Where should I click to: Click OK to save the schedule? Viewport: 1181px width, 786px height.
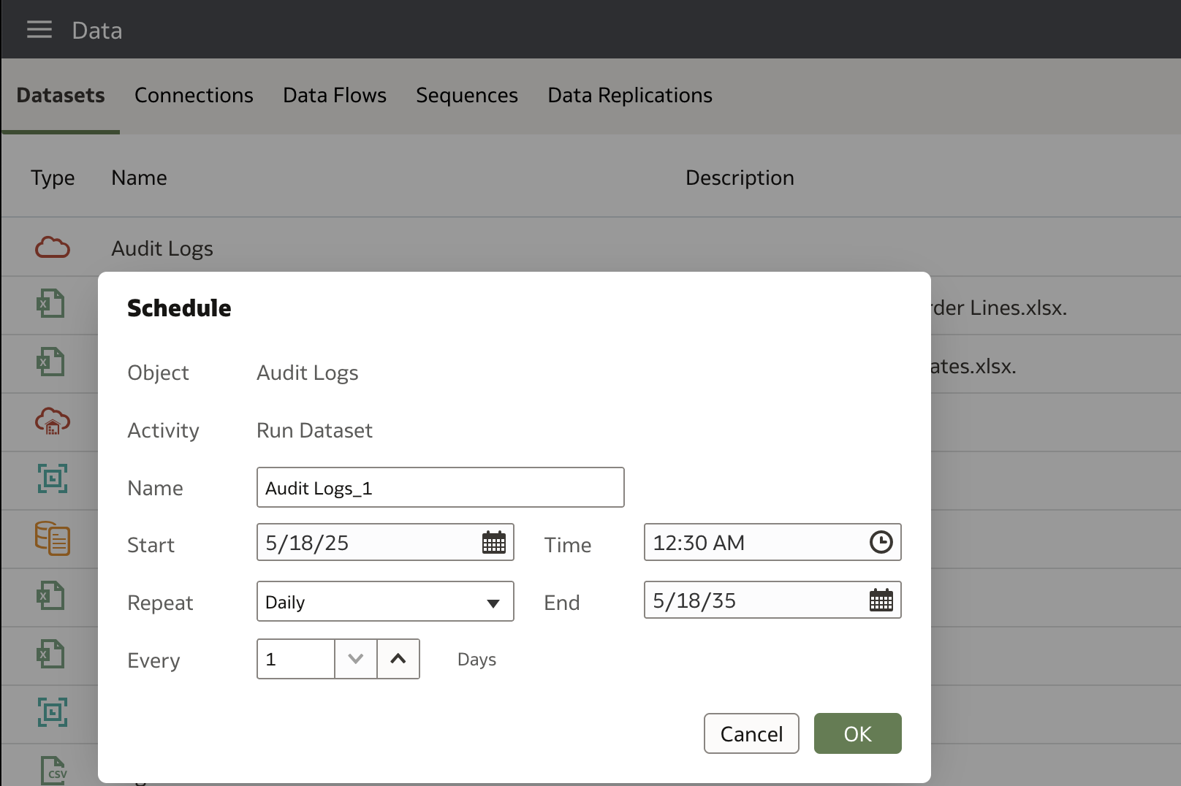click(857, 733)
